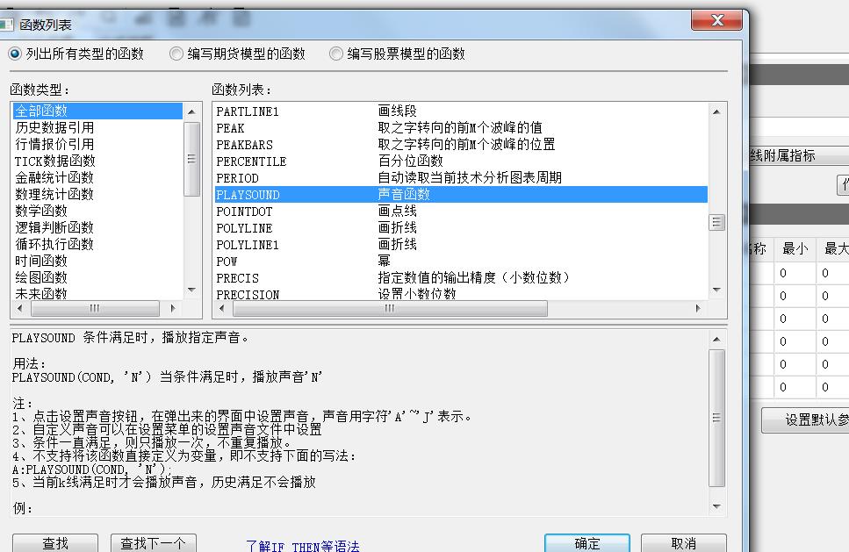Choose the 绘图函数 category
Image resolution: width=849 pixels, height=552 pixels.
41,277
